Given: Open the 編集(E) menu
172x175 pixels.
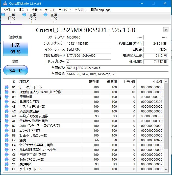Looking at the screenshot, I should point(23,10).
